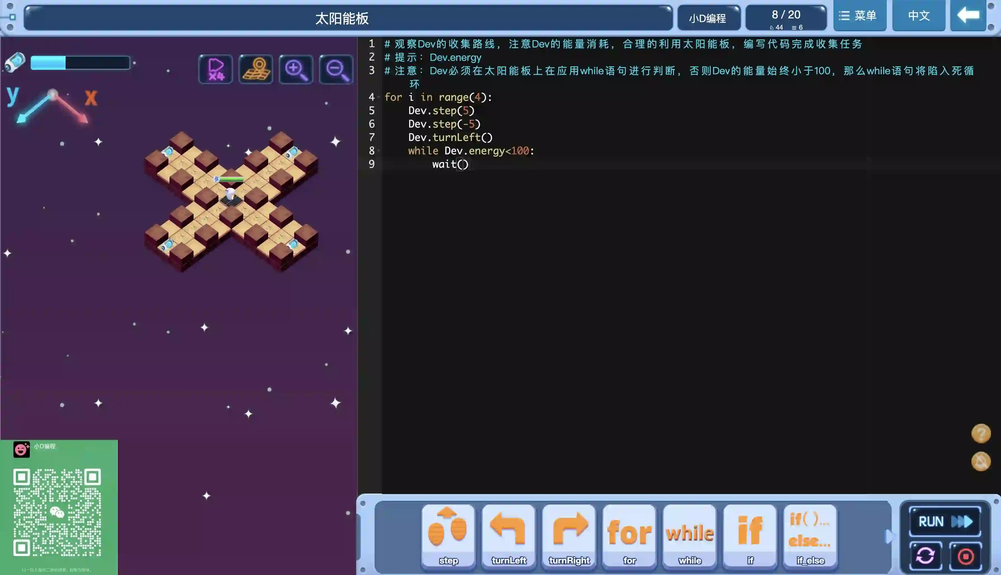Screen dimensions: 1001x575
Task: Toggle the x4 speed playback icon
Action: pyautogui.click(x=216, y=70)
